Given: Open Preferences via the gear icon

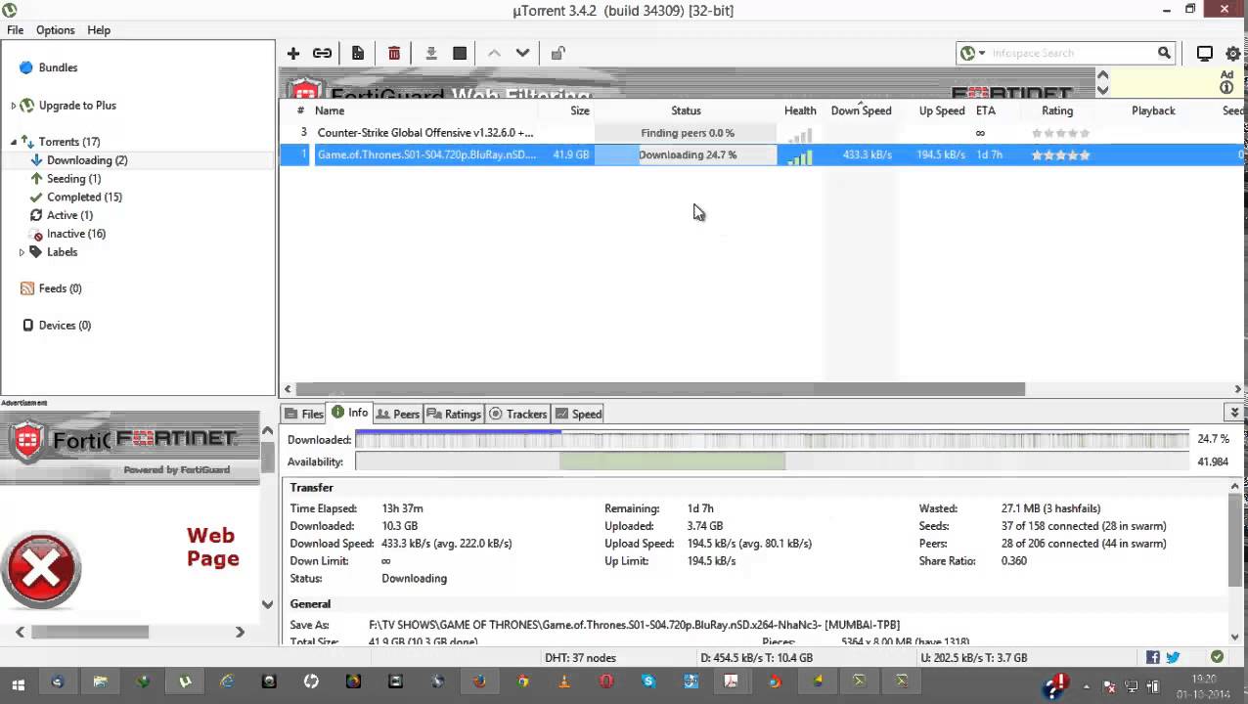Looking at the screenshot, I should [x=1233, y=54].
